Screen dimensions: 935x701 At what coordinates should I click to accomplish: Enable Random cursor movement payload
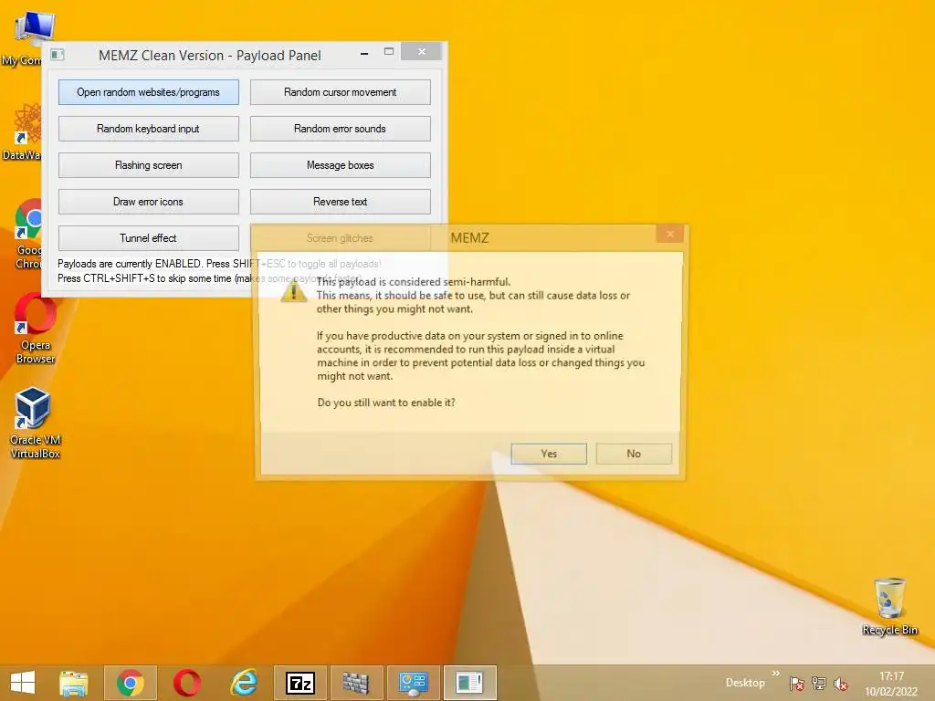pos(340,92)
